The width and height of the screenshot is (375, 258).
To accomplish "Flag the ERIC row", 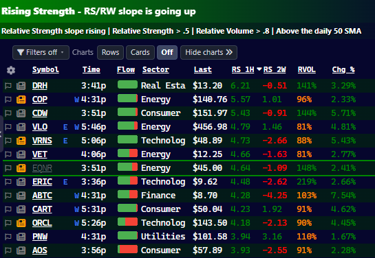I will click(x=8, y=182).
